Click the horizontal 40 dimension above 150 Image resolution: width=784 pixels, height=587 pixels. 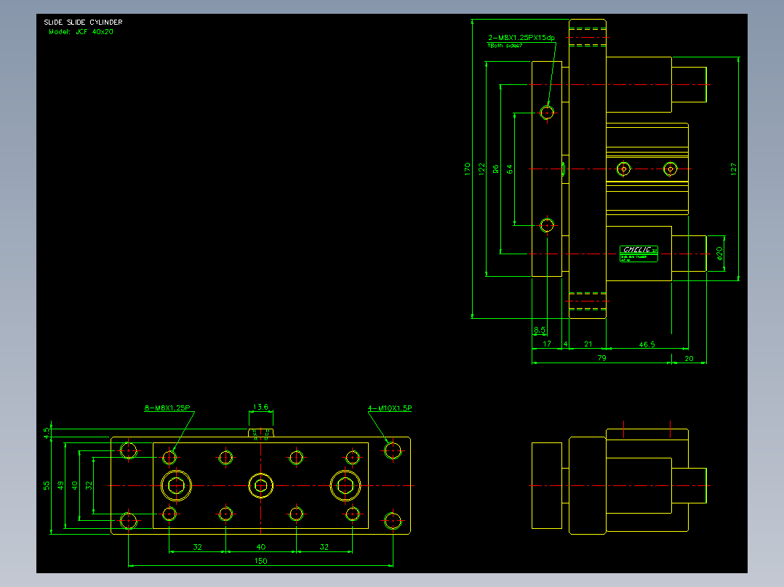(x=260, y=546)
